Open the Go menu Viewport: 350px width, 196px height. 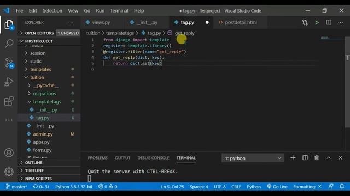pyautogui.click(x=87, y=11)
